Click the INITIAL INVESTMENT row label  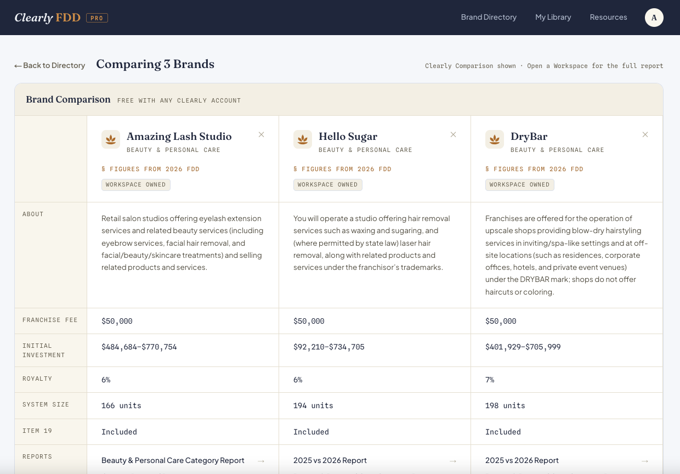[44, 351]
